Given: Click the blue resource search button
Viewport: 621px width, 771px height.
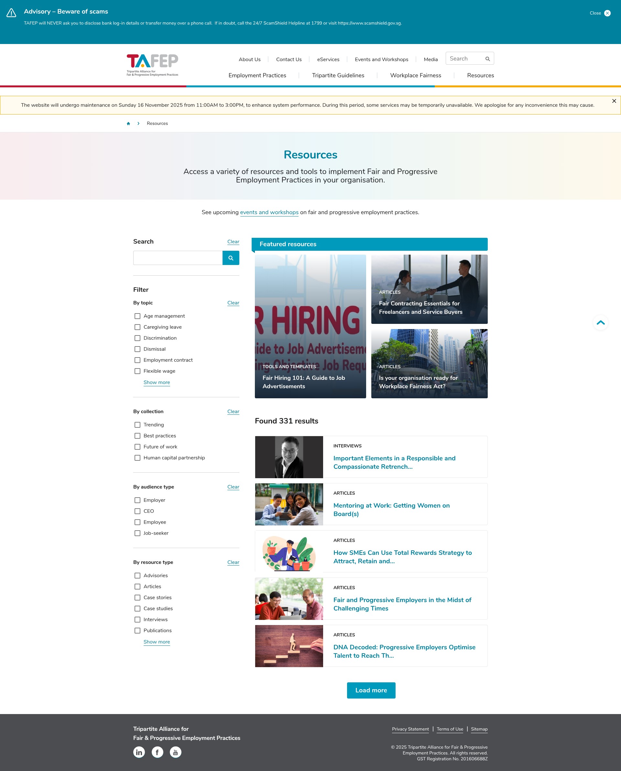Looking at the screenshot, I should pyautogui.click(x=231, y=258).
